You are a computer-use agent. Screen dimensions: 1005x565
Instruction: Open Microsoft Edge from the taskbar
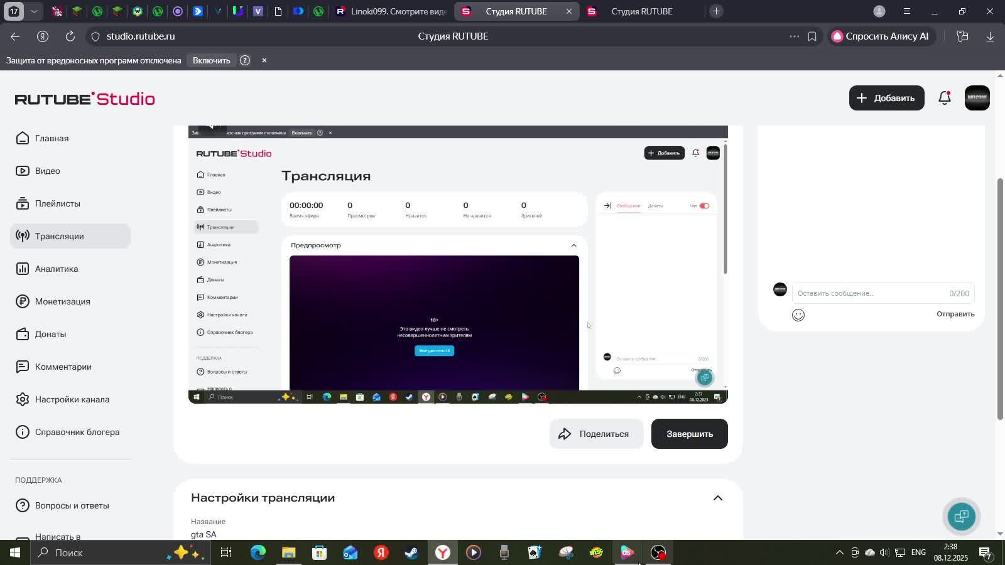[258, 552]
